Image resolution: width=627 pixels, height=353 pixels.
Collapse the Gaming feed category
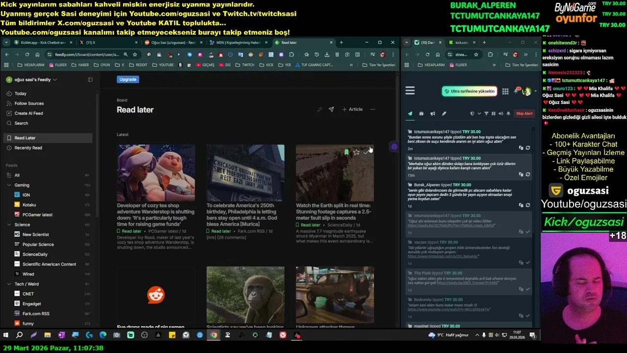(9, 185)
